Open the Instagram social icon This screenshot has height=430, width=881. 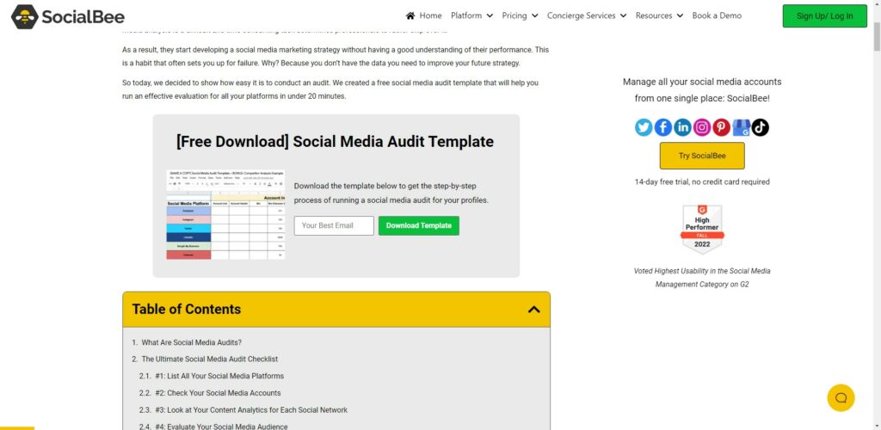pos(702,127)
